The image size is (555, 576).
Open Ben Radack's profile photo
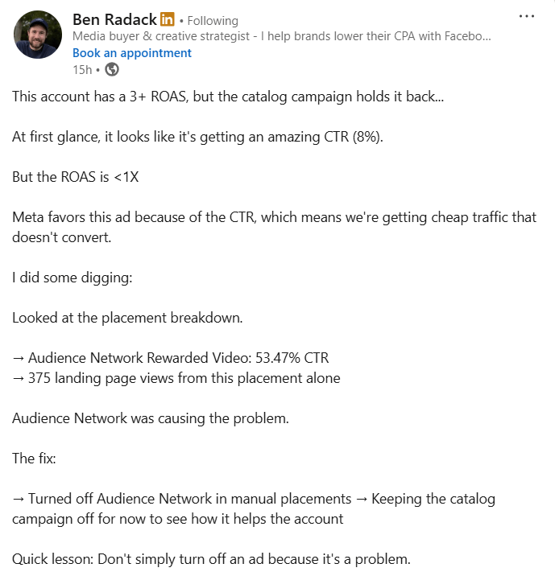coord(38,35)
